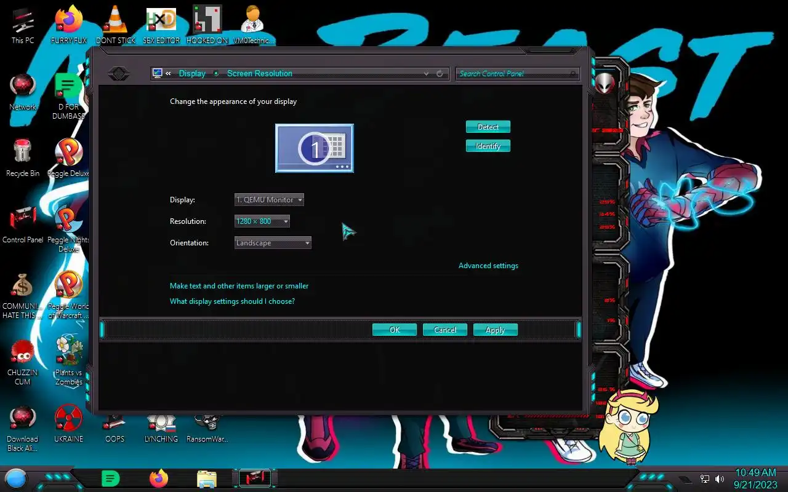Open the Display dropdown showing QEMU Monitor

[269, 200]
